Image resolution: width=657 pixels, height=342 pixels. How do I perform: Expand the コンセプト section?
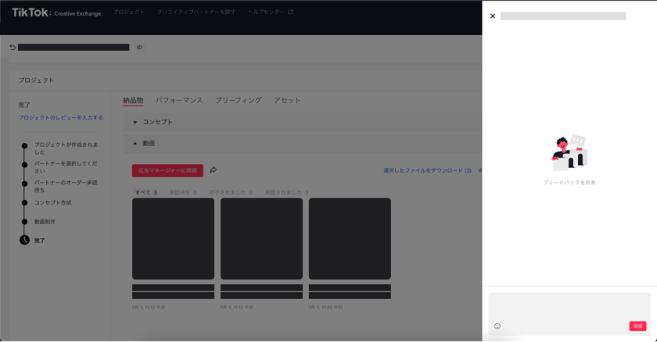pos(135,122)
